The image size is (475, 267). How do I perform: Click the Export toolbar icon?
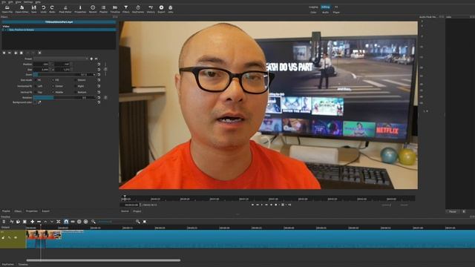tap(161, 9)
